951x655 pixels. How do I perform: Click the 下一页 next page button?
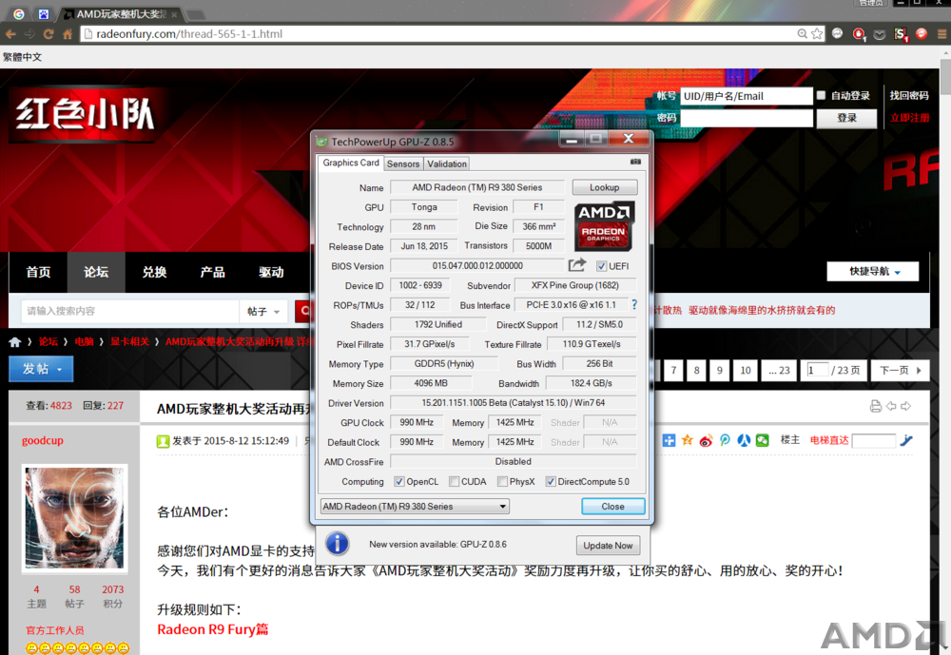point(900,370)
